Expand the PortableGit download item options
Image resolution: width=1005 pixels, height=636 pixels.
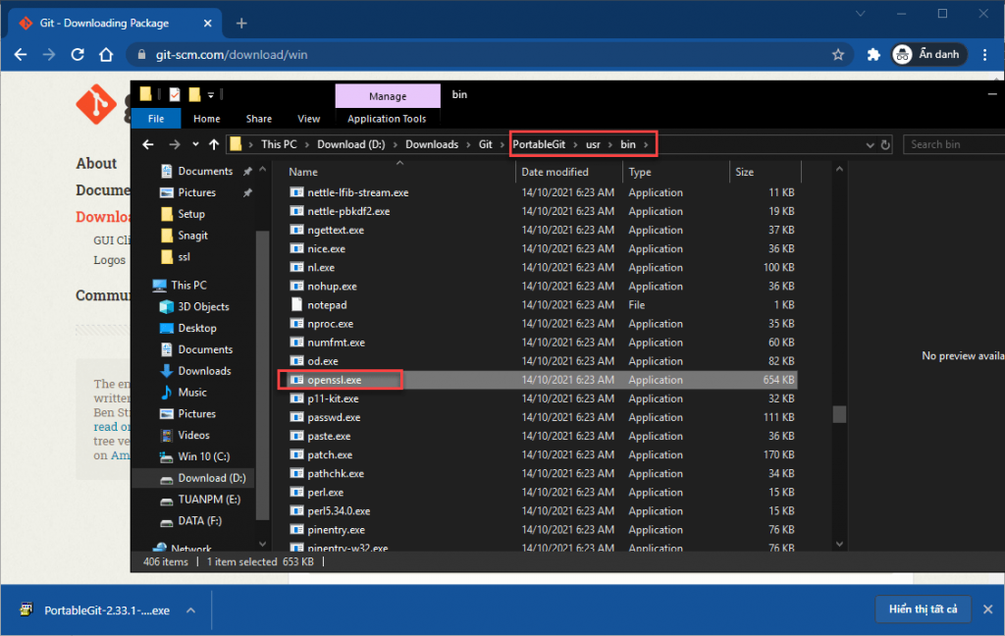point(190,610)
